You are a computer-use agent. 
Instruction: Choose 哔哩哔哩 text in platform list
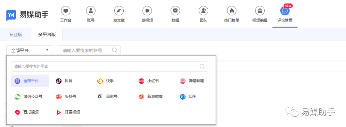[x=196, y=81]
